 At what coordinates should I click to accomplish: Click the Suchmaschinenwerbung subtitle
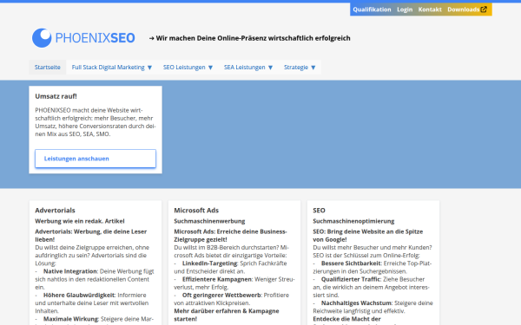point(209,221)
